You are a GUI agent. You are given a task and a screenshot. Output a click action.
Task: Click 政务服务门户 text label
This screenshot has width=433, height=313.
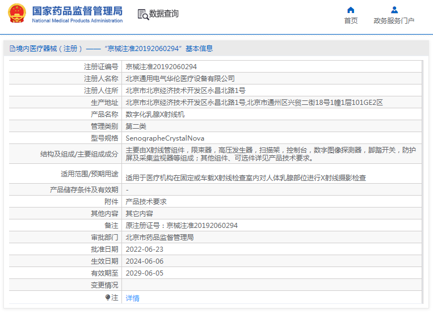click(394, 21)
